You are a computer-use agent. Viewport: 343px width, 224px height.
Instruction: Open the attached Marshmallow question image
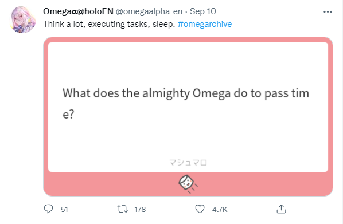[188, 116]
